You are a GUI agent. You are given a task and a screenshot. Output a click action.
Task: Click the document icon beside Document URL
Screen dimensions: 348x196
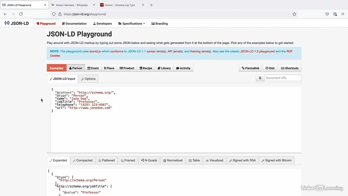click(260, 78)
